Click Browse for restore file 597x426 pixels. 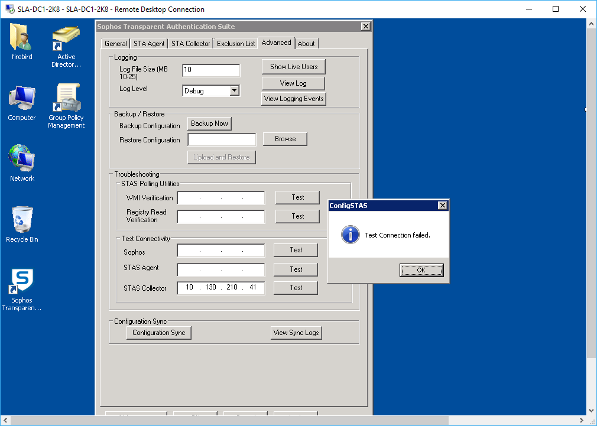click(x=285, y=139)
